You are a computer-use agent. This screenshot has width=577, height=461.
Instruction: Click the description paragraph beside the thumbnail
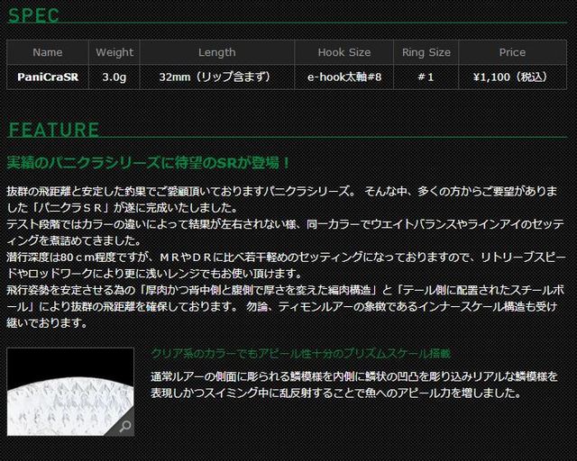tap(354, 384)
